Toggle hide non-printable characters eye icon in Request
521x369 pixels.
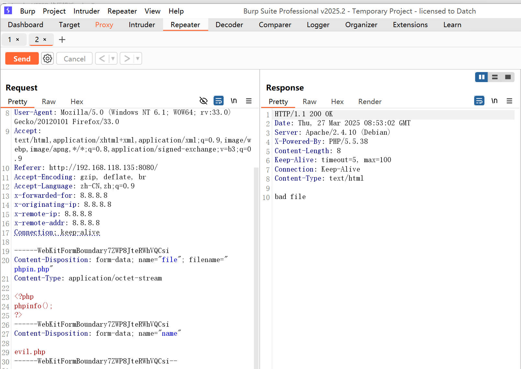[x=204, y=101]
